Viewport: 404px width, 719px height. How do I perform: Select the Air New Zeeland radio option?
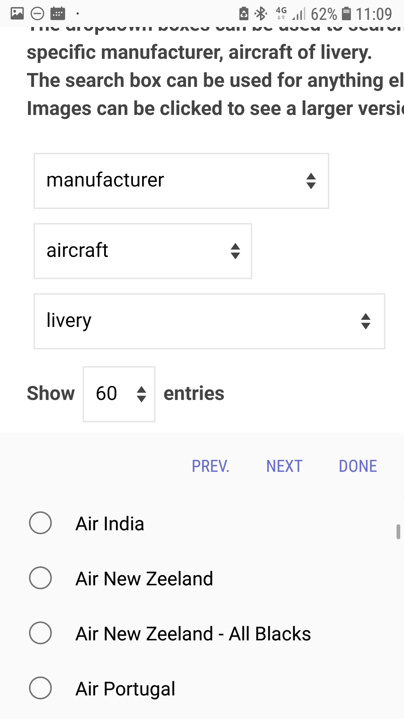click(x=40, y=578)
